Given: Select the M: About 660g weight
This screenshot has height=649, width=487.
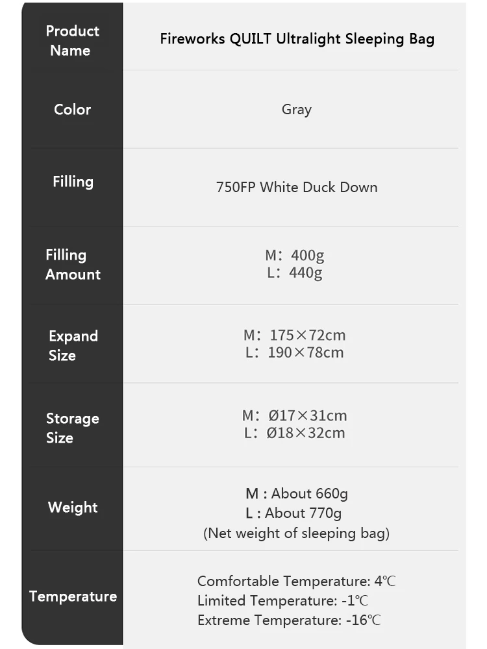Looking at the screenshot, I should coord(297,493).
